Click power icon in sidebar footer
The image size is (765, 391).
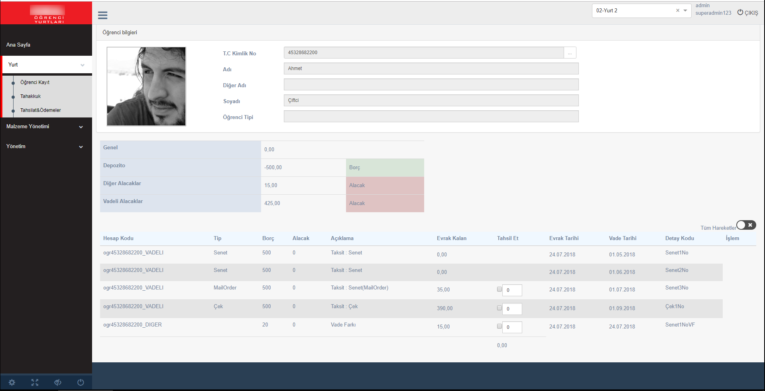click(x=81, y=382)
